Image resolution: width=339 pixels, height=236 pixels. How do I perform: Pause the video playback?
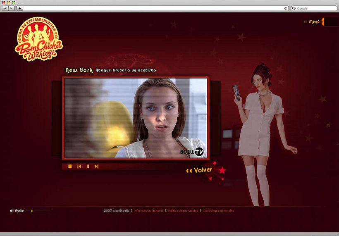pyautogui.click(x=88, y=166)
